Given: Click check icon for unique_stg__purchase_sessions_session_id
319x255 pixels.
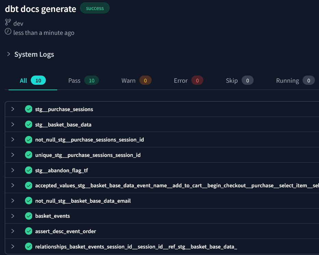Looking at the screenshot, I should [29, 155].
